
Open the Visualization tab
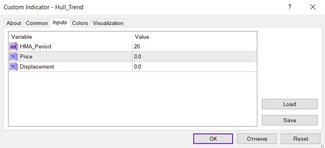(108, 23)
